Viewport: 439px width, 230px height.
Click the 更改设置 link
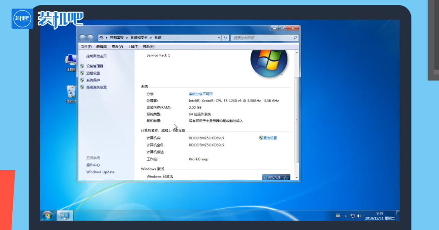pos(270,138)
